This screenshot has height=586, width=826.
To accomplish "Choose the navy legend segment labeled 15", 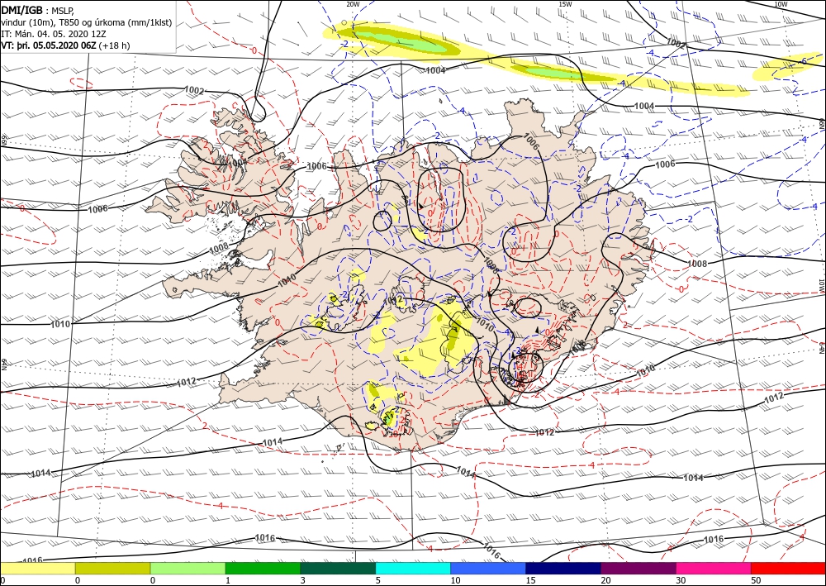I will 563,568.
